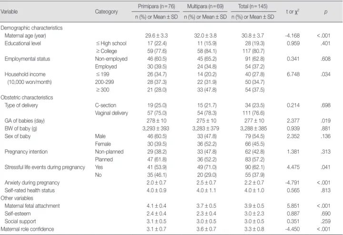Click the statistic "-4.168"
This screenshot has height=235, width=343.
pyautogui.click(x=293, y=36)
